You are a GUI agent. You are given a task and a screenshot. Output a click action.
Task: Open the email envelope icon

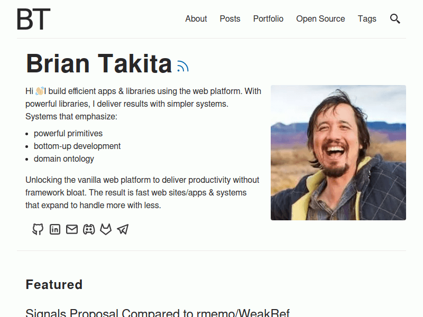pyautogui.click(x=72, y=229)
